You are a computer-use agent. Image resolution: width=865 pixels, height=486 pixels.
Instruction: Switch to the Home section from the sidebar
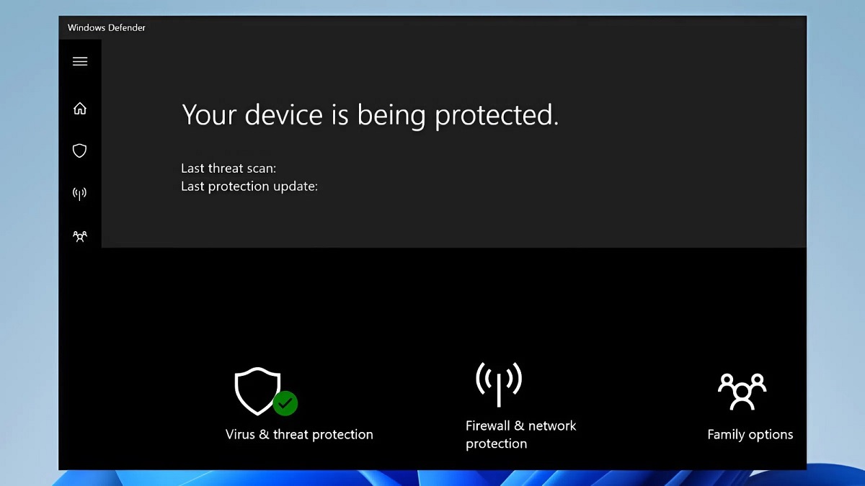[x=80, y=108]
